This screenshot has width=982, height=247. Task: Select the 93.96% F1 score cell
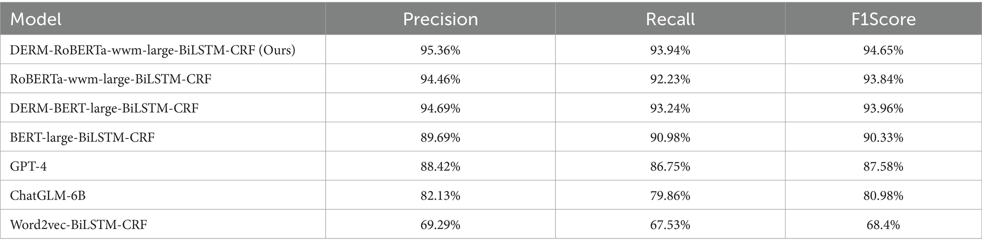(883, 108)
